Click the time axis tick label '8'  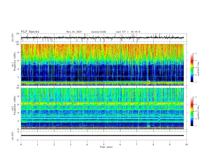153,145
